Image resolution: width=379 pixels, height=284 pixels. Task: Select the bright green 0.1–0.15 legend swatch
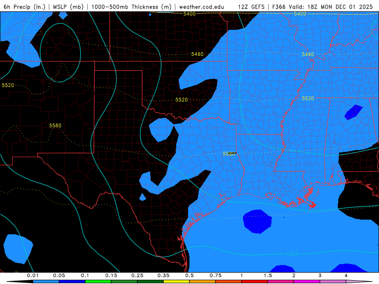pyautogui.click(x=98, y=282)
